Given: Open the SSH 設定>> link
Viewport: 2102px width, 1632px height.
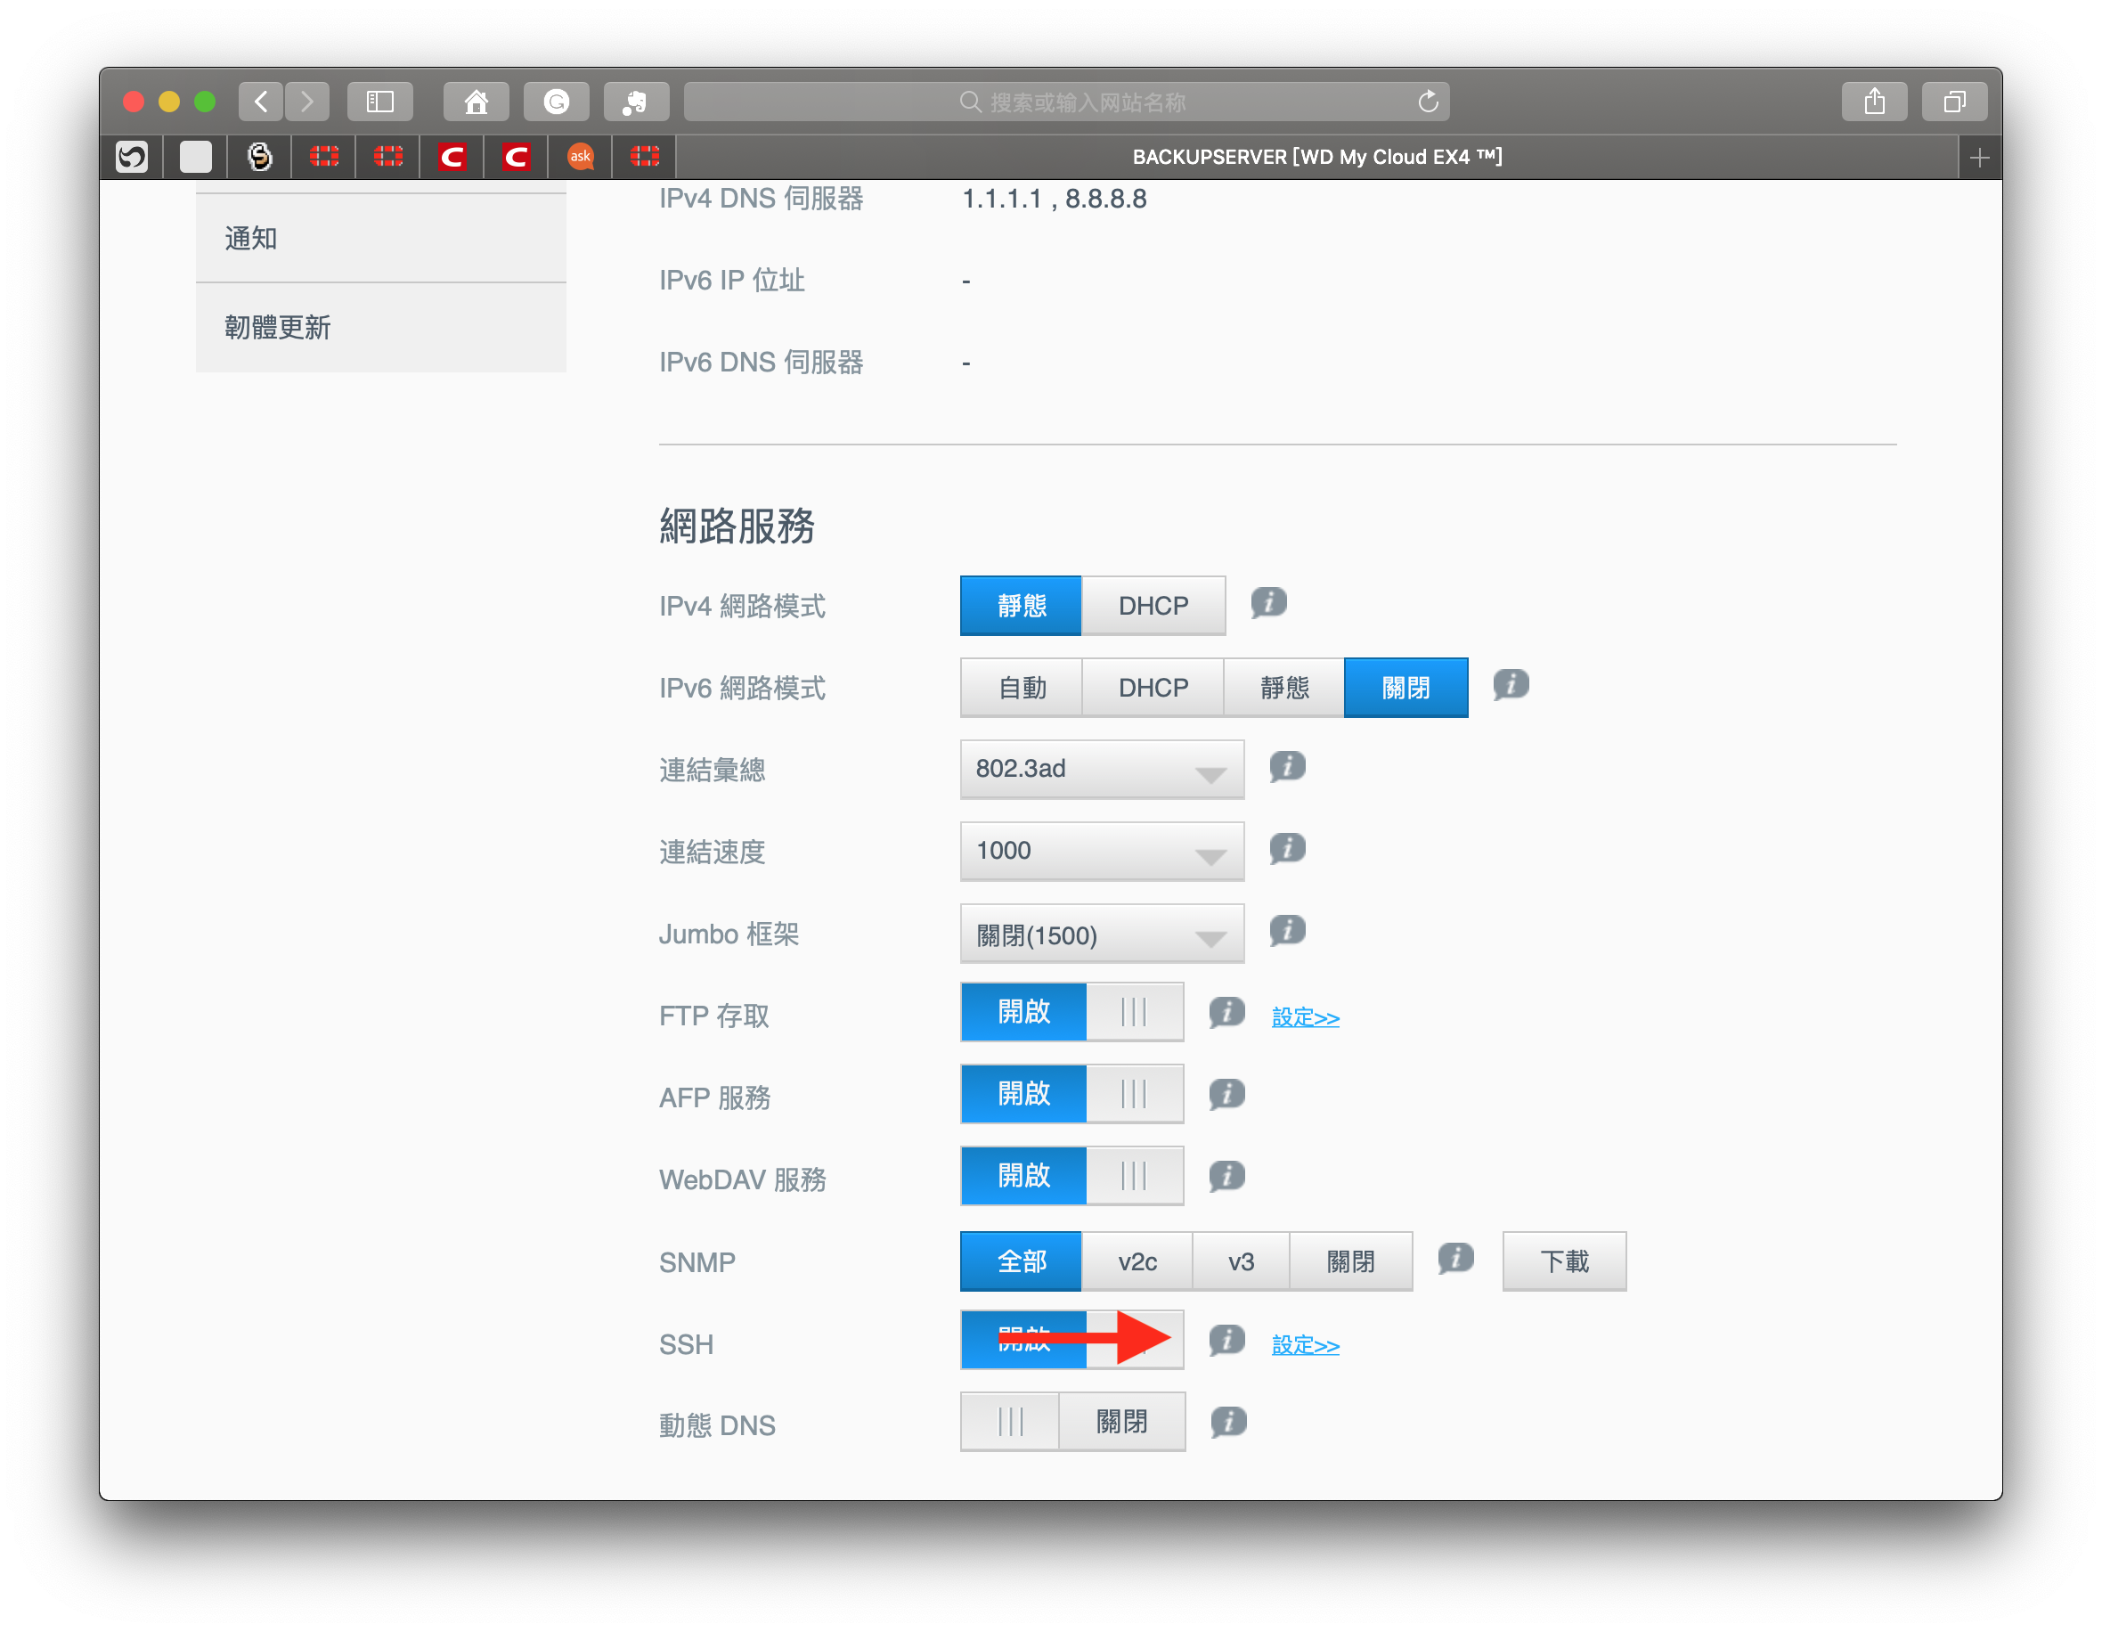Looking at the screenshot, I should click(1306, 1345).
